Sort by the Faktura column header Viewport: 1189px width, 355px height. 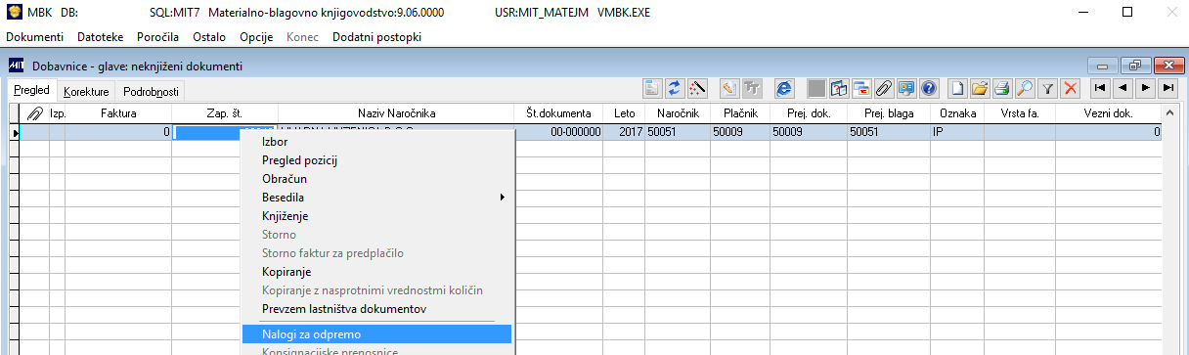[x=118, y=113]
